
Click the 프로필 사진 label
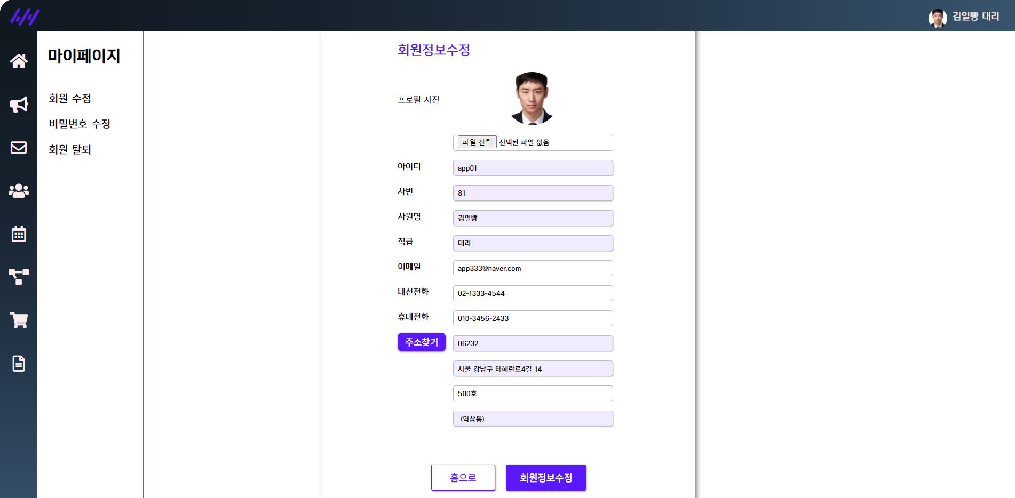tap(418, 100)
